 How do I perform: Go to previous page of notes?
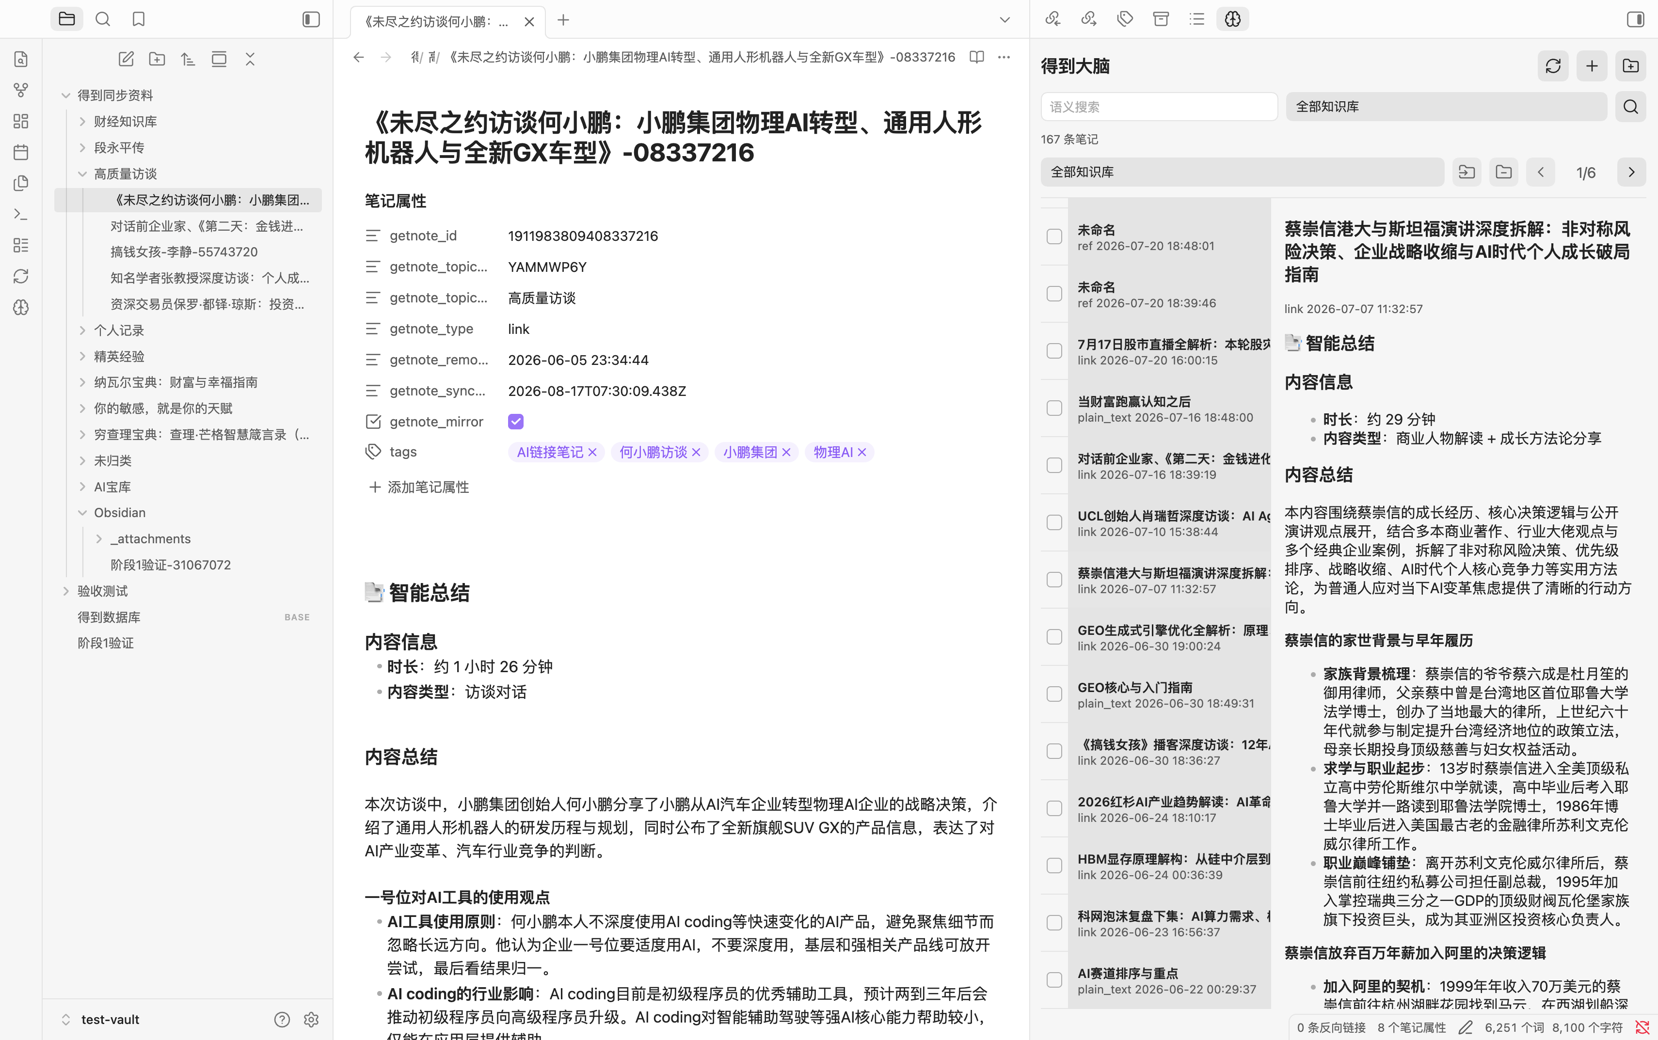(1540, 172)
